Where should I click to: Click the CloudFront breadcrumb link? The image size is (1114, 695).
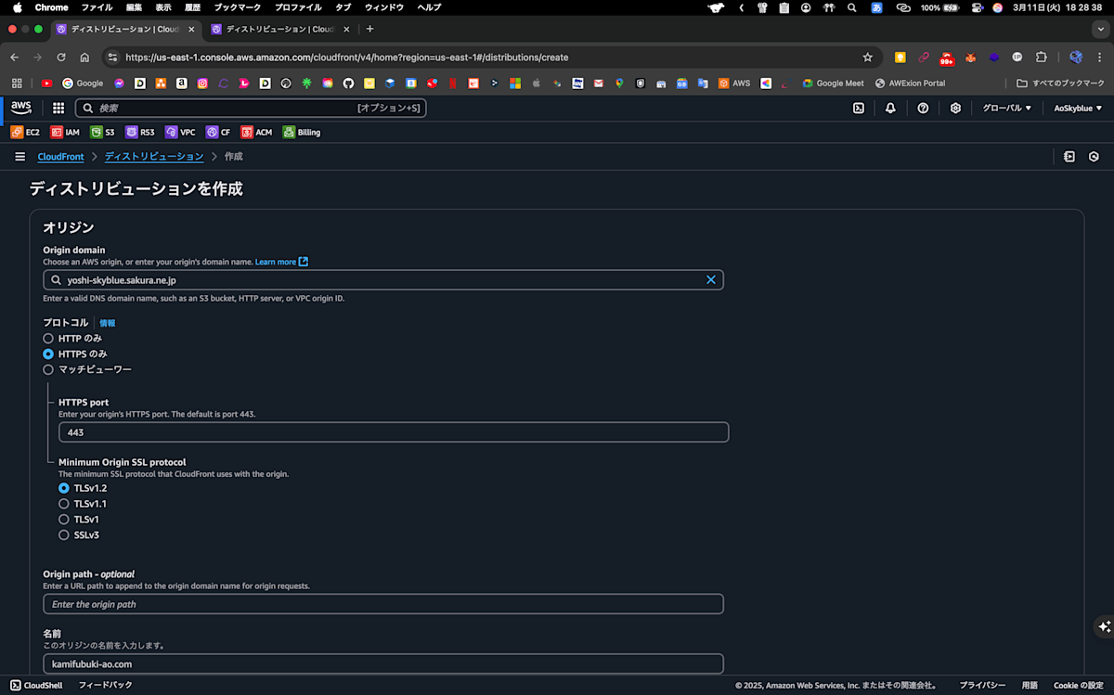pyautogui.click(x=61, y=157)
